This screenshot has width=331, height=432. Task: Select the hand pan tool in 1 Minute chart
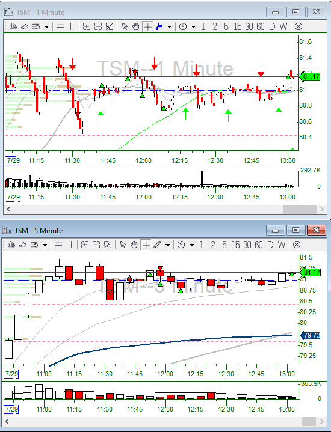[x=136, y=26]
